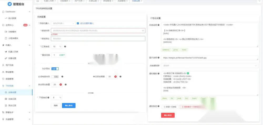The width and height of the screenshot is (263, 125).
Task: Expand the 充值管理 sidebar group chevron
Action: pyautogui.click(x=29, y=119)
